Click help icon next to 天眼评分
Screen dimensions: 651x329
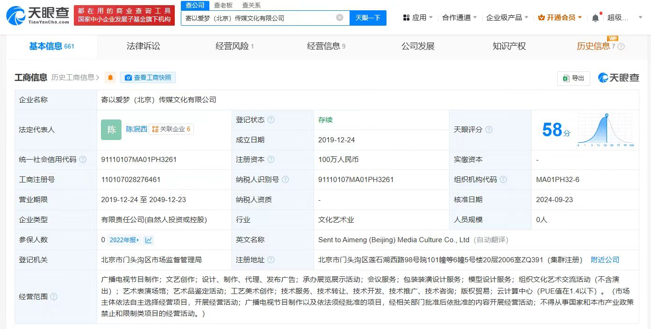(489, 129)
